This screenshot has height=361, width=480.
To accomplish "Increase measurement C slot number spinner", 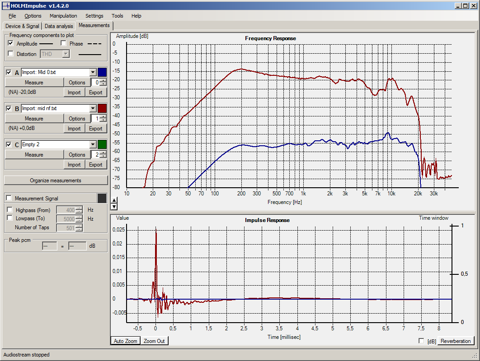I will tap(104, 153).
